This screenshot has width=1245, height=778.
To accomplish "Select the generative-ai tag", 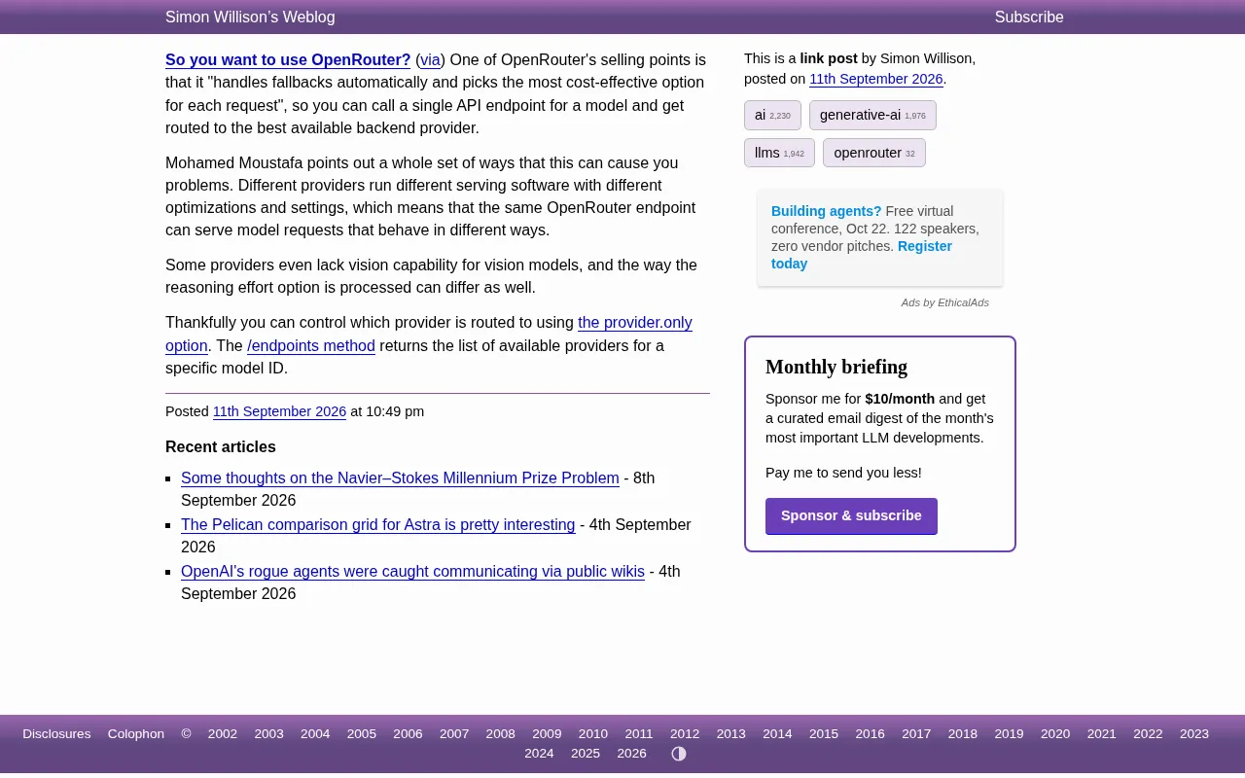I will 872,115.
